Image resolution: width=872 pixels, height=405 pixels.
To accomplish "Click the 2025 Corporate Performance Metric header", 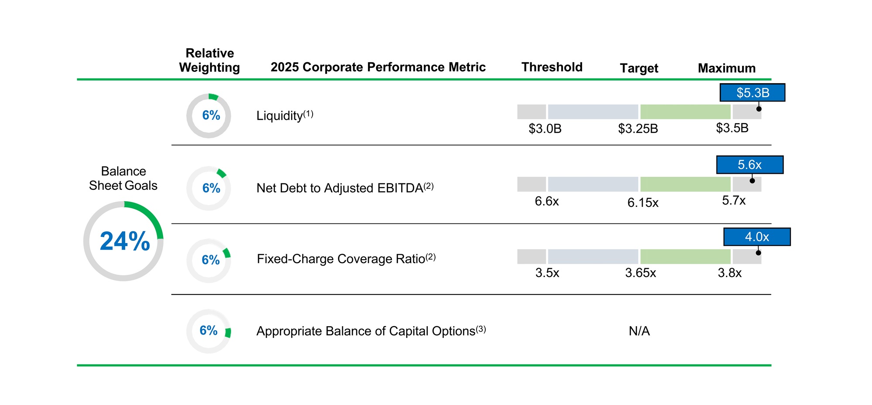I will 378,67.
